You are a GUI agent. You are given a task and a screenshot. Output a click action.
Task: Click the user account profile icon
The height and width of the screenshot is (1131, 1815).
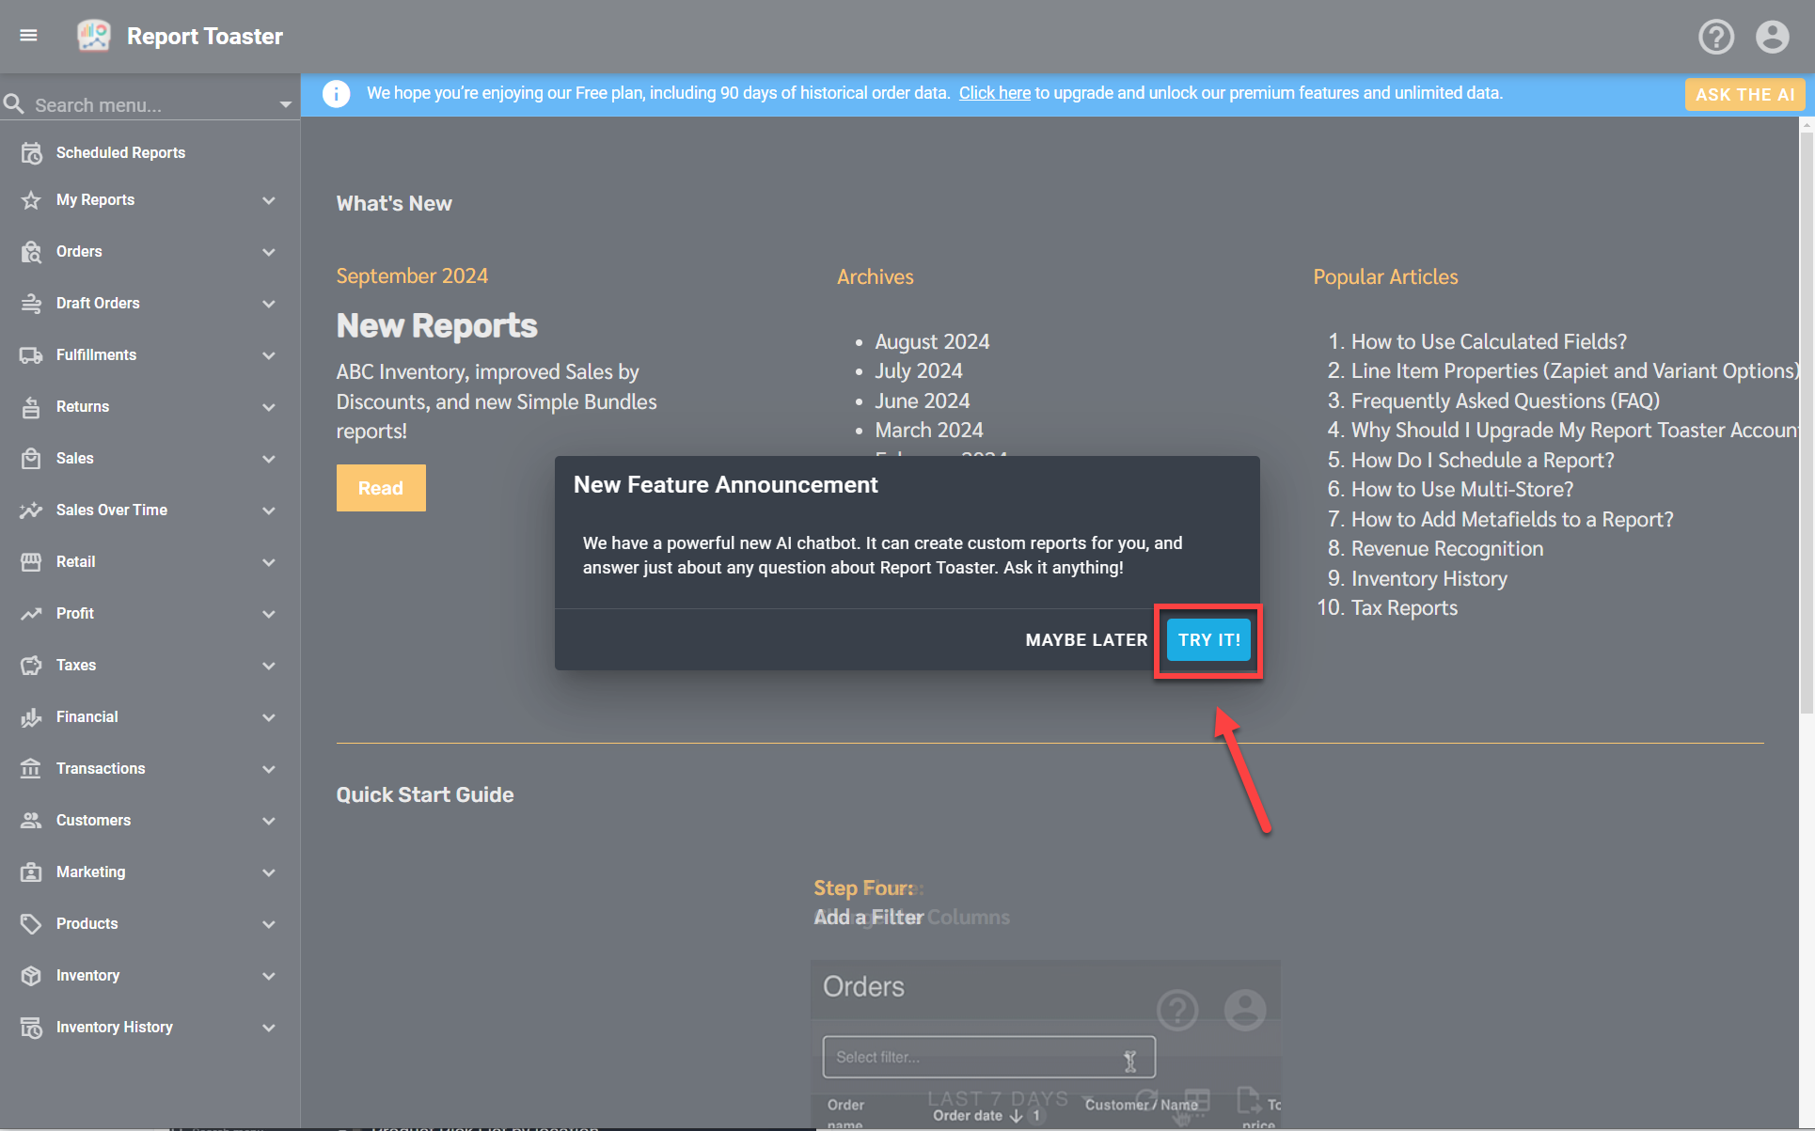coord(1772,36)
